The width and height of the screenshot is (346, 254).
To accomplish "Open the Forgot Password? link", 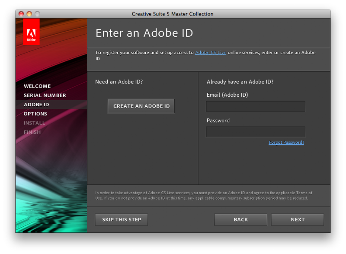I will [x=286, y=142].
